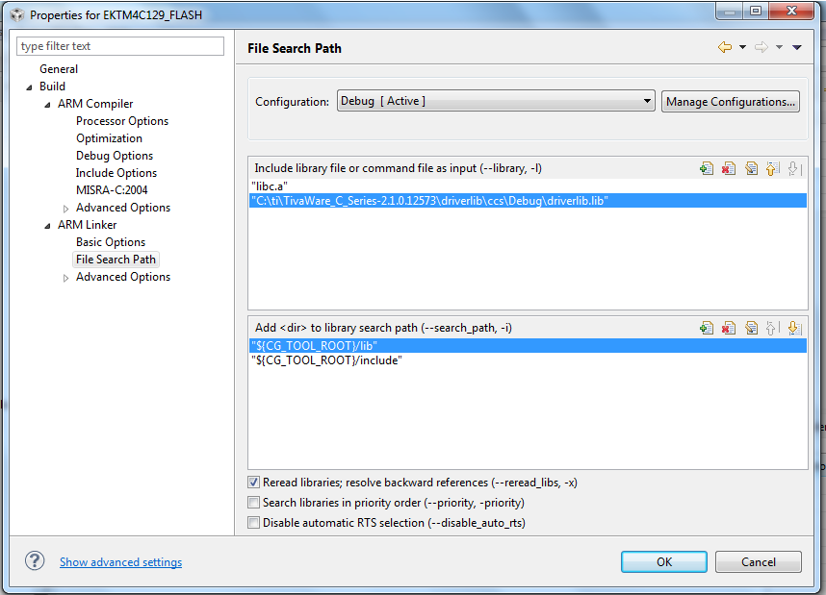Enable Disable automatic RTS selection checkbox
Image resolution: width=826 pixels, height=595 pixels.
pyautogui.click(x=254, y=522)
